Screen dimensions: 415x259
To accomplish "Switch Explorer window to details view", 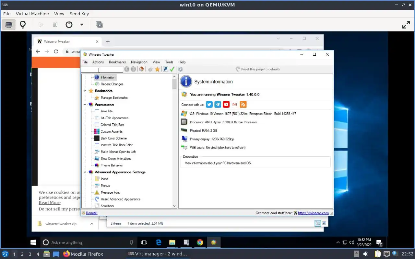I will pos(318,223).
